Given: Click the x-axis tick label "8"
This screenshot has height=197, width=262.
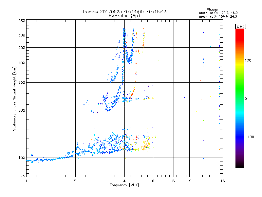Looking at the screenshot, I should coord(174,181).
